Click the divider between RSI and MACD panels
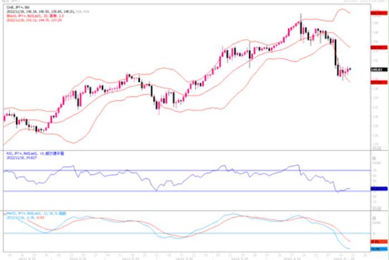Viewport: 389px width, 260px height. (184, 209)
